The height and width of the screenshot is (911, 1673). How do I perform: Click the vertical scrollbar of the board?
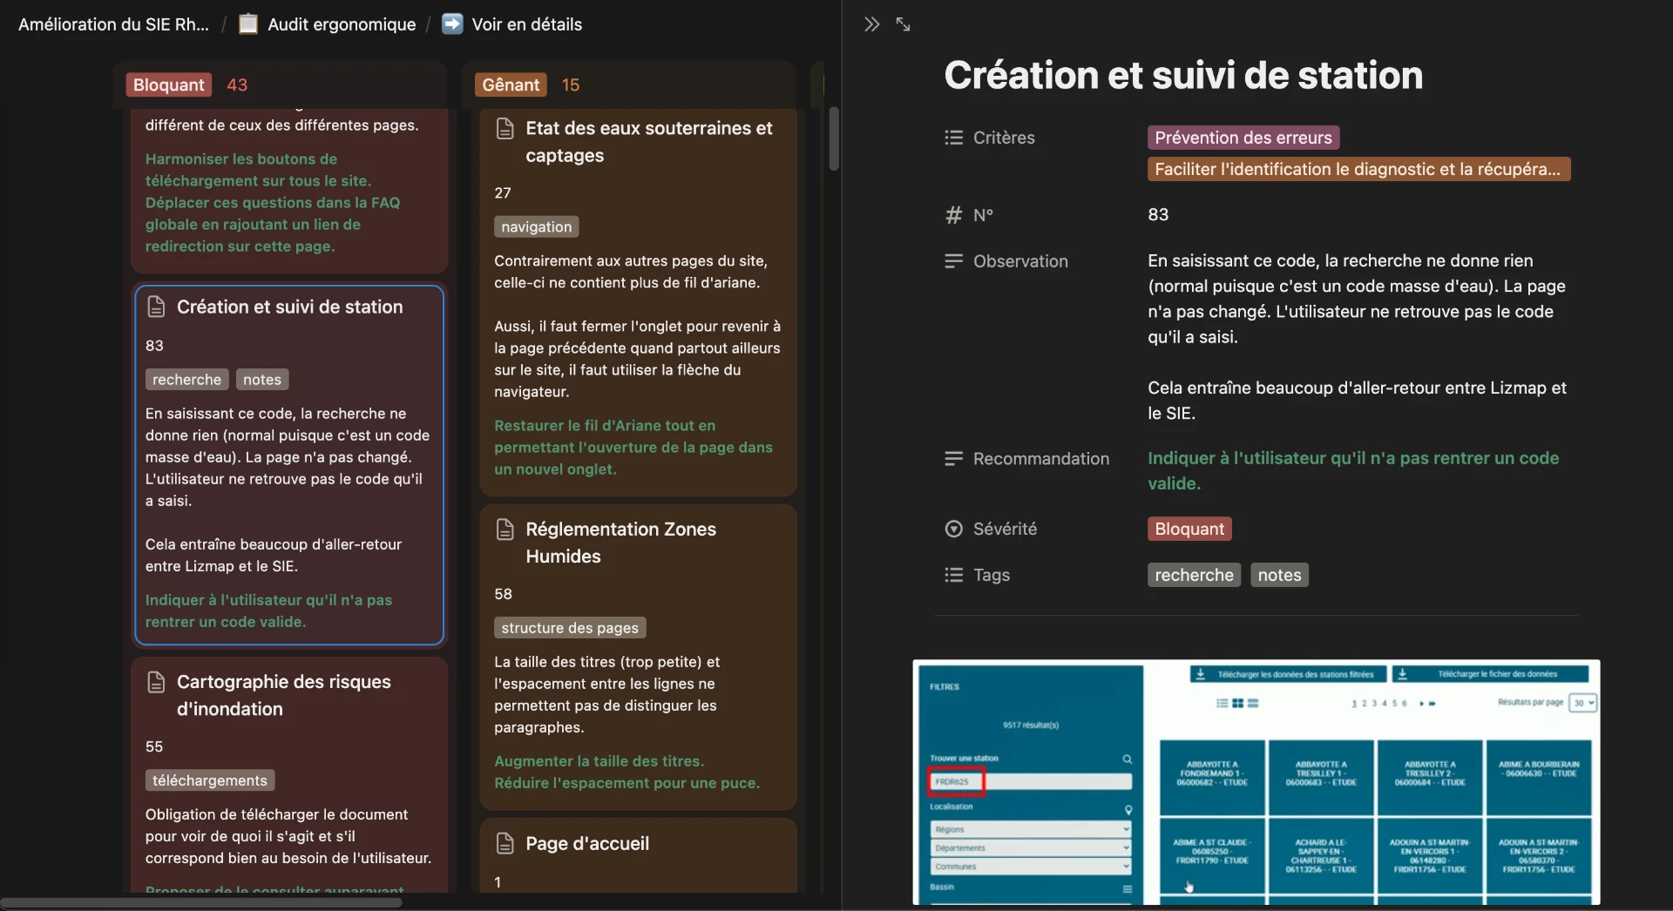click(x=834, y=138)
